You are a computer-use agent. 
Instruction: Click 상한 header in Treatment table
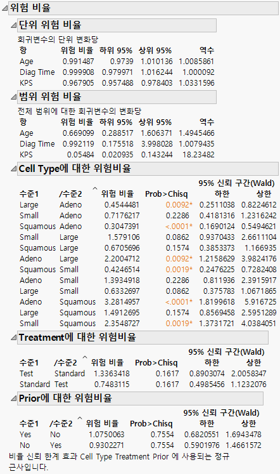[x=253, y=363]
